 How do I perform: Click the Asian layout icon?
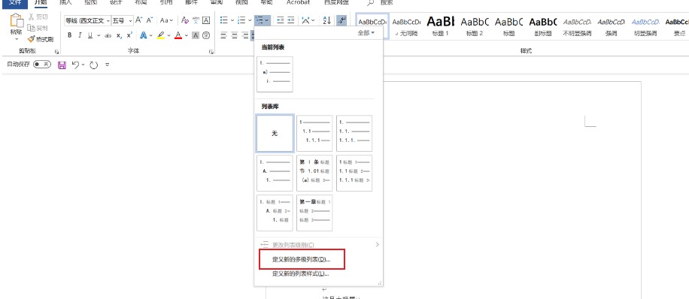point(307,20)
